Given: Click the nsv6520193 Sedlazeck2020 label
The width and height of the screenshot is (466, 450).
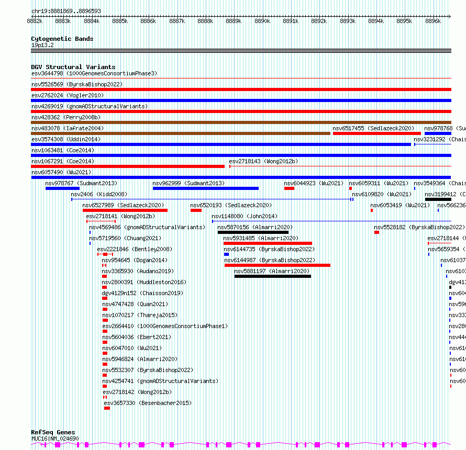Looking at the screenshot, I should [x=231, y=205].
